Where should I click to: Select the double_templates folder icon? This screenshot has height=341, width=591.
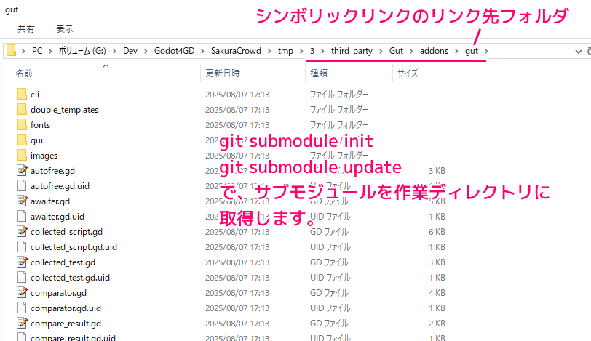pyautogui.click(x=21, y=110)
